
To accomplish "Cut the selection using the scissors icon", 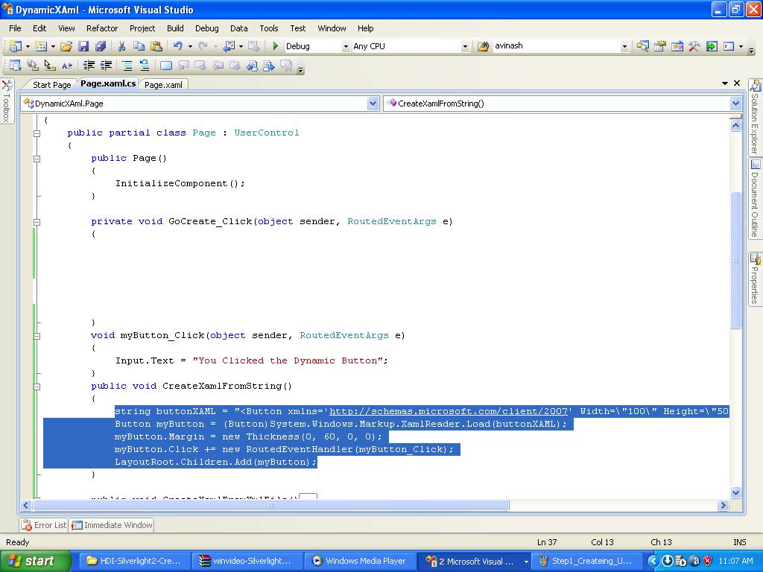I will click(121, 46).
